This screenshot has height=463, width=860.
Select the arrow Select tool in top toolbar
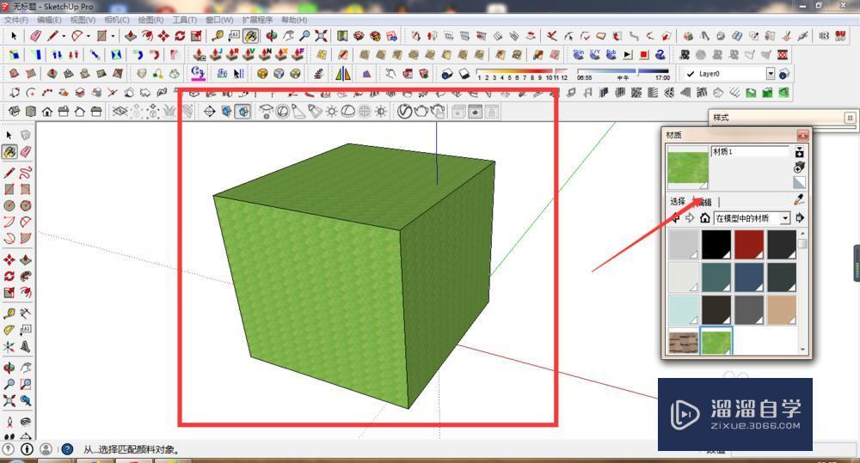[x=14, y=36]
